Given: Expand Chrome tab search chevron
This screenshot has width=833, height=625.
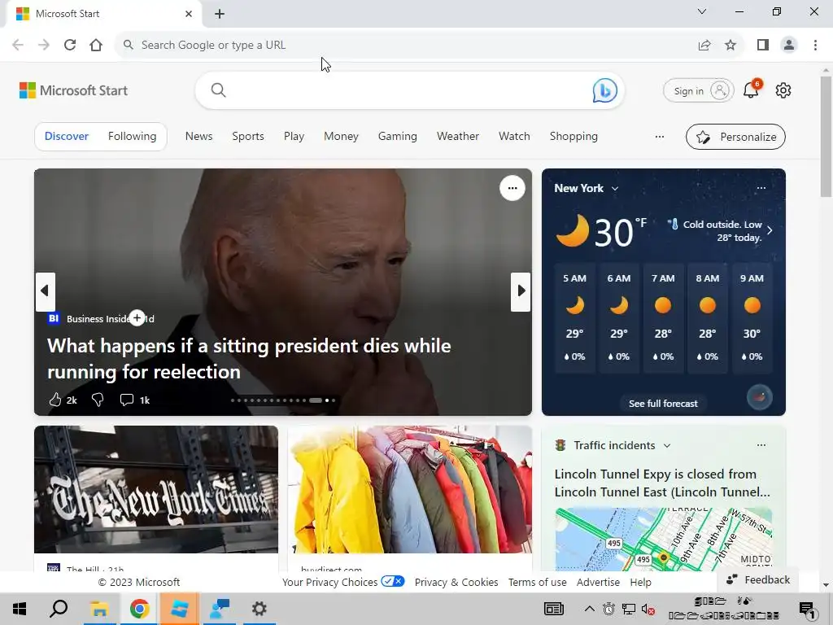Looking at the screenshot, I should point(702,11).
